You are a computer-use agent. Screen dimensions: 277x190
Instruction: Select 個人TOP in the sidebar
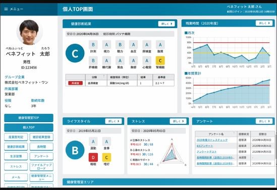click(x=29, y=128)
